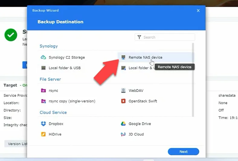Click the Size: label in background window
Image resolution: width=238 pixels, height=161 pixels.
tap(8, 118)
